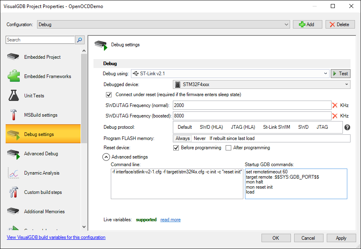The image size is (361, 249).
Task: Select SWD (HLA) debug protocol
Action: 212,127
